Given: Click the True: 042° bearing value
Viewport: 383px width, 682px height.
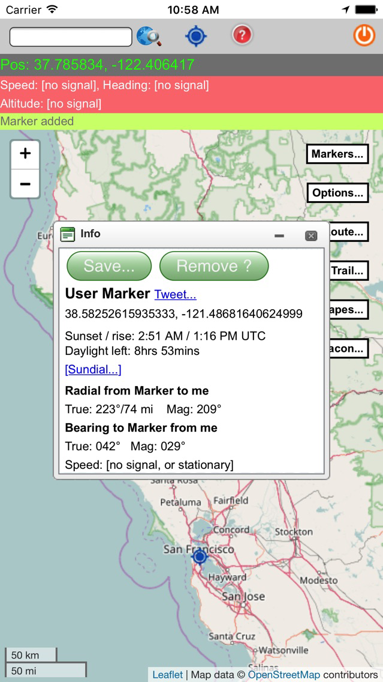Looking at the screenshot, I should pyautogui.click(x=92, y=446).
